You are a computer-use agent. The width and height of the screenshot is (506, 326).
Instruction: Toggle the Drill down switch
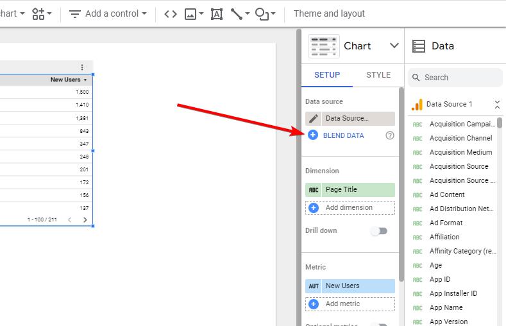click(x=379, y=231)
